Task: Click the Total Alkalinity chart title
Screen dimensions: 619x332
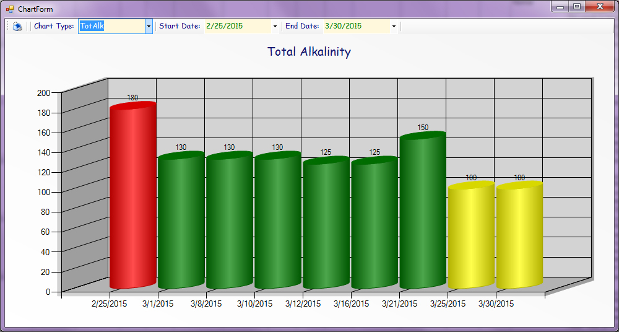Action: click(309, 52)
